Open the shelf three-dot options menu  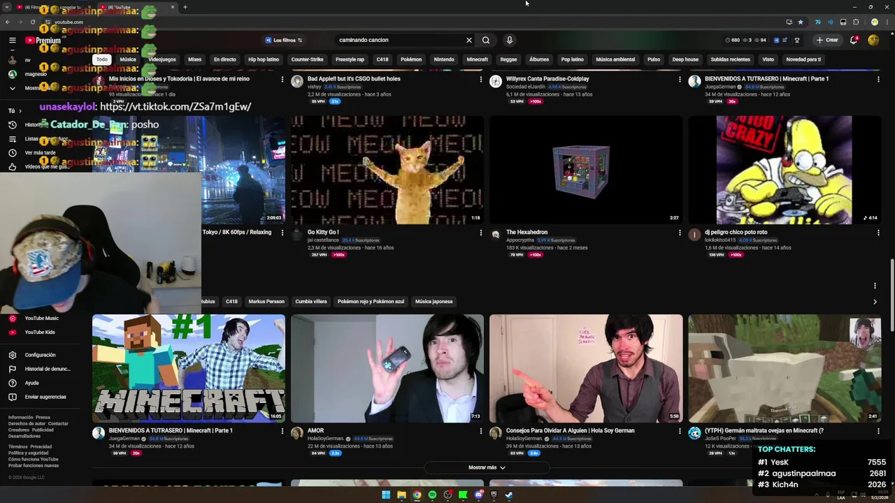pyautogui.click(x=875, y=286)
